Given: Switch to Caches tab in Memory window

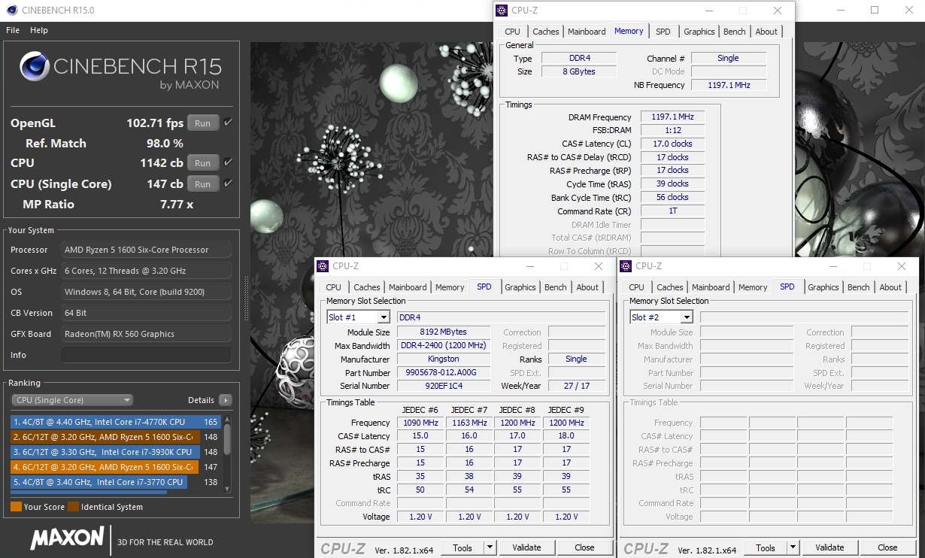Looking at the screenshot, I should tap(546, 32).
